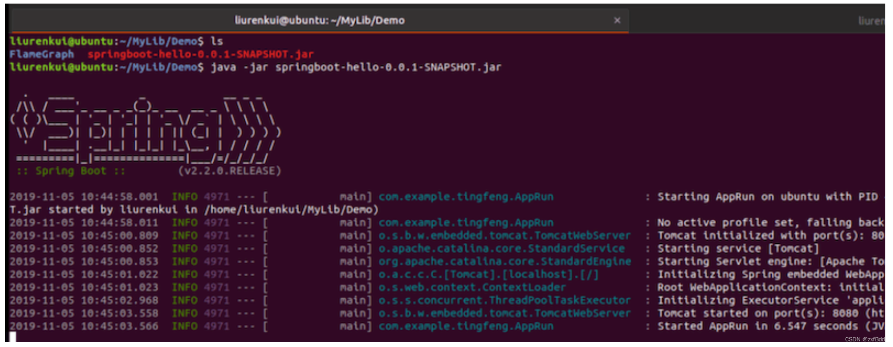The image size is (893, 347).
Task: Click o.apache.catalina.core.StandardService logger name
Action: click(502, 248)
